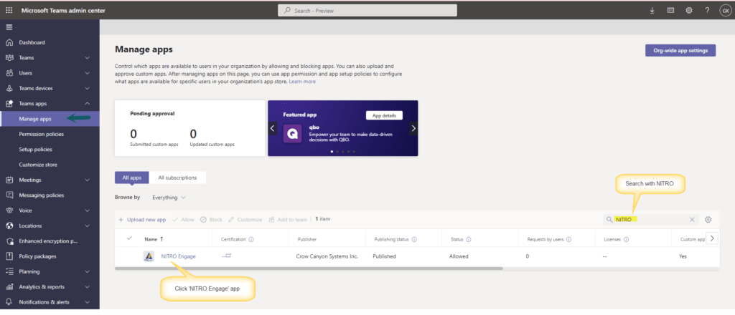Click the Notifications & alerts bell icon
This screenshot has height=315, width=735.
click(9, 302)
